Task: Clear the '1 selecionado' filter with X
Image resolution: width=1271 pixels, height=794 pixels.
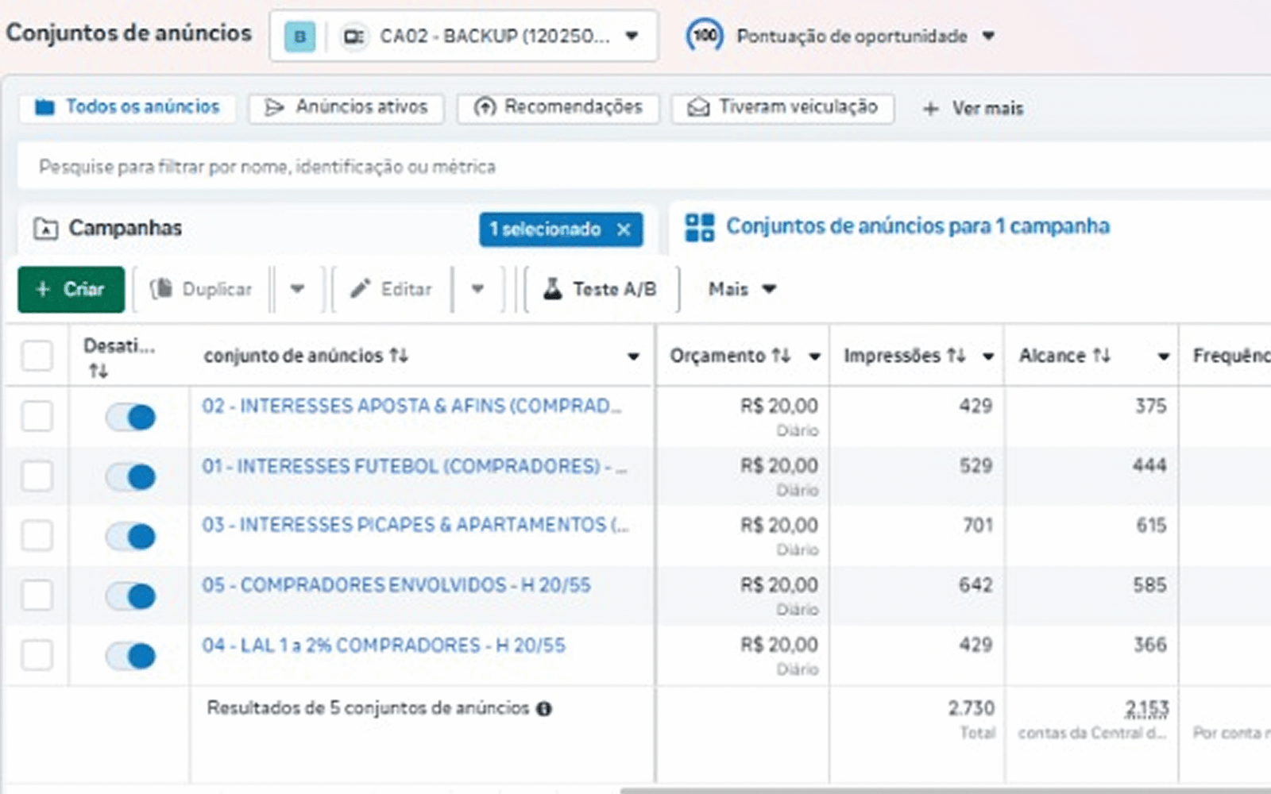Action: click(x=624, y=229)
